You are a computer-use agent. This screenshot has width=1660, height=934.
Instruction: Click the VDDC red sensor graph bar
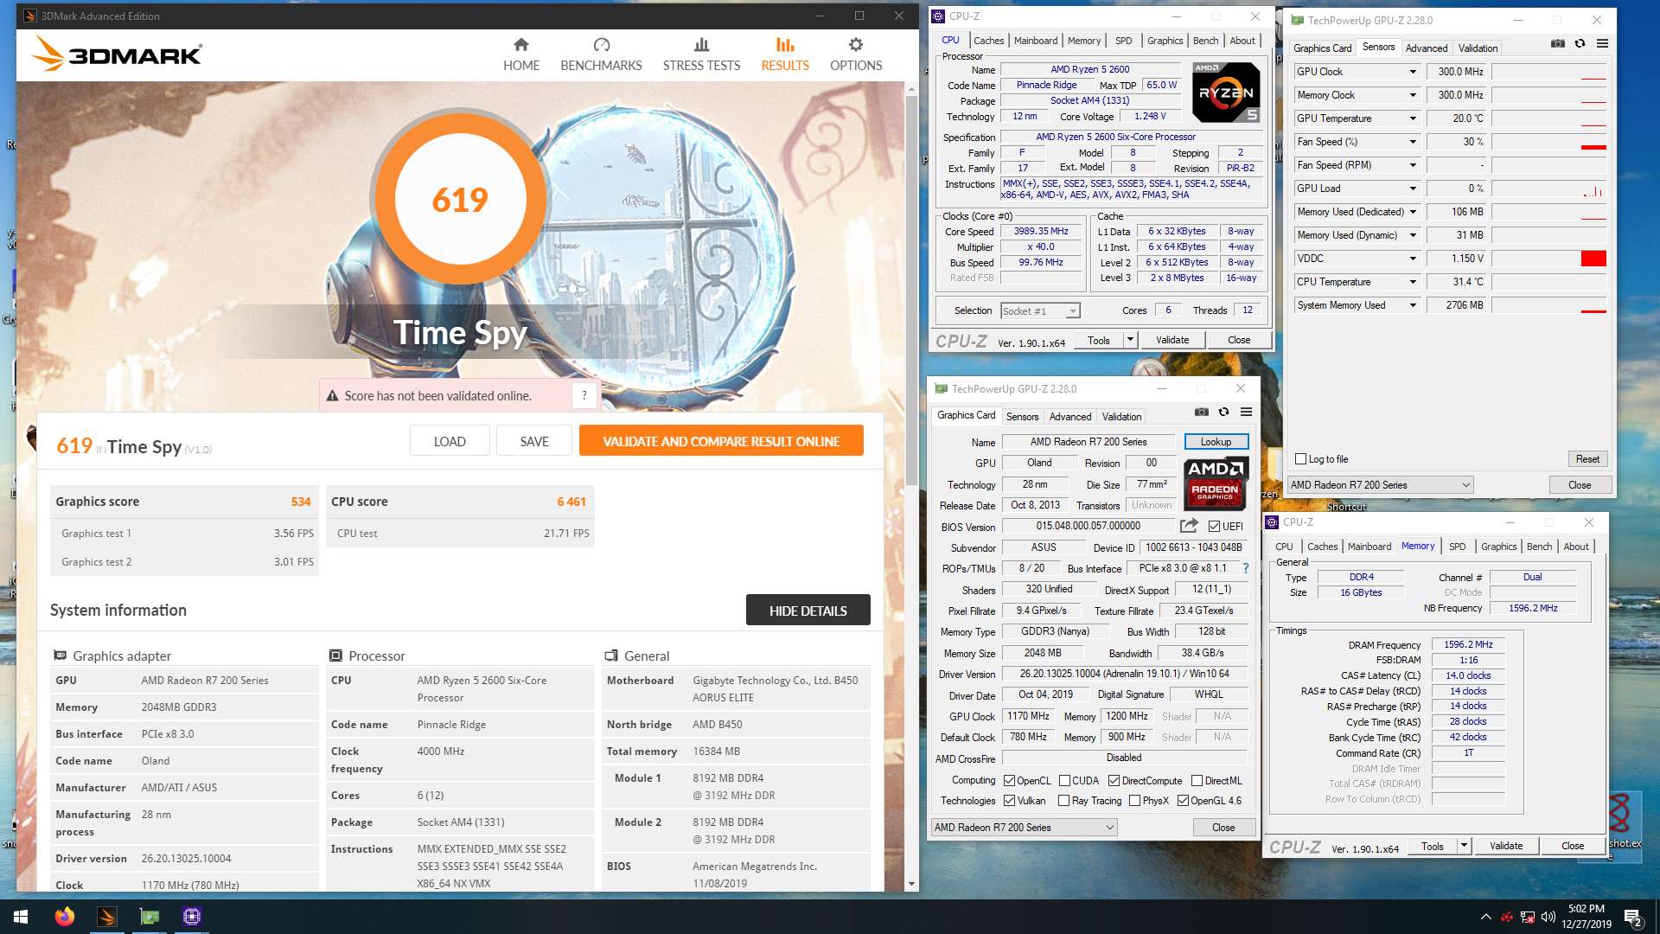point(1593,259)
